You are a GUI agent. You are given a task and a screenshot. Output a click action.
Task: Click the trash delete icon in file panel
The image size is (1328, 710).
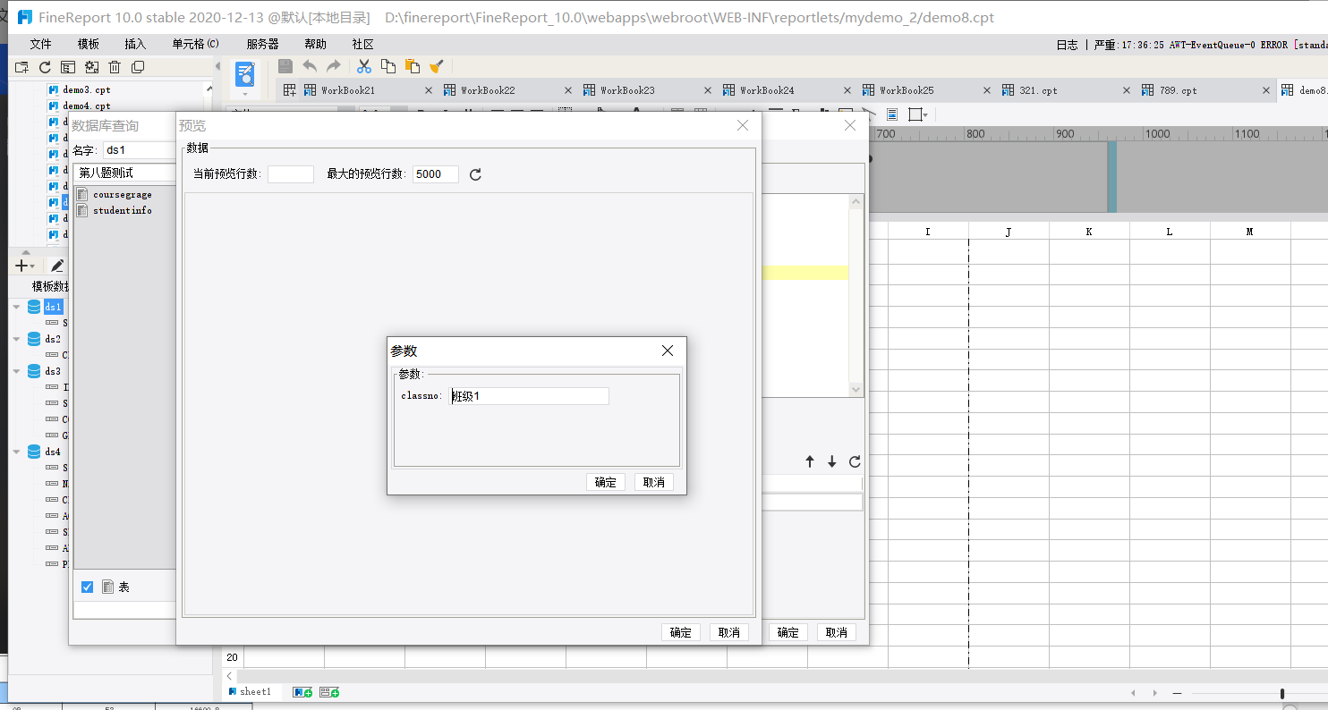point(115,67)
